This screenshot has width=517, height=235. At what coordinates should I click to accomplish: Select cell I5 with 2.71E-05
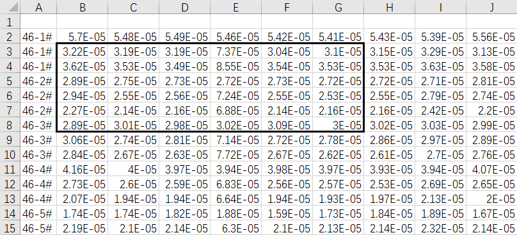click(x=440, y=81)
